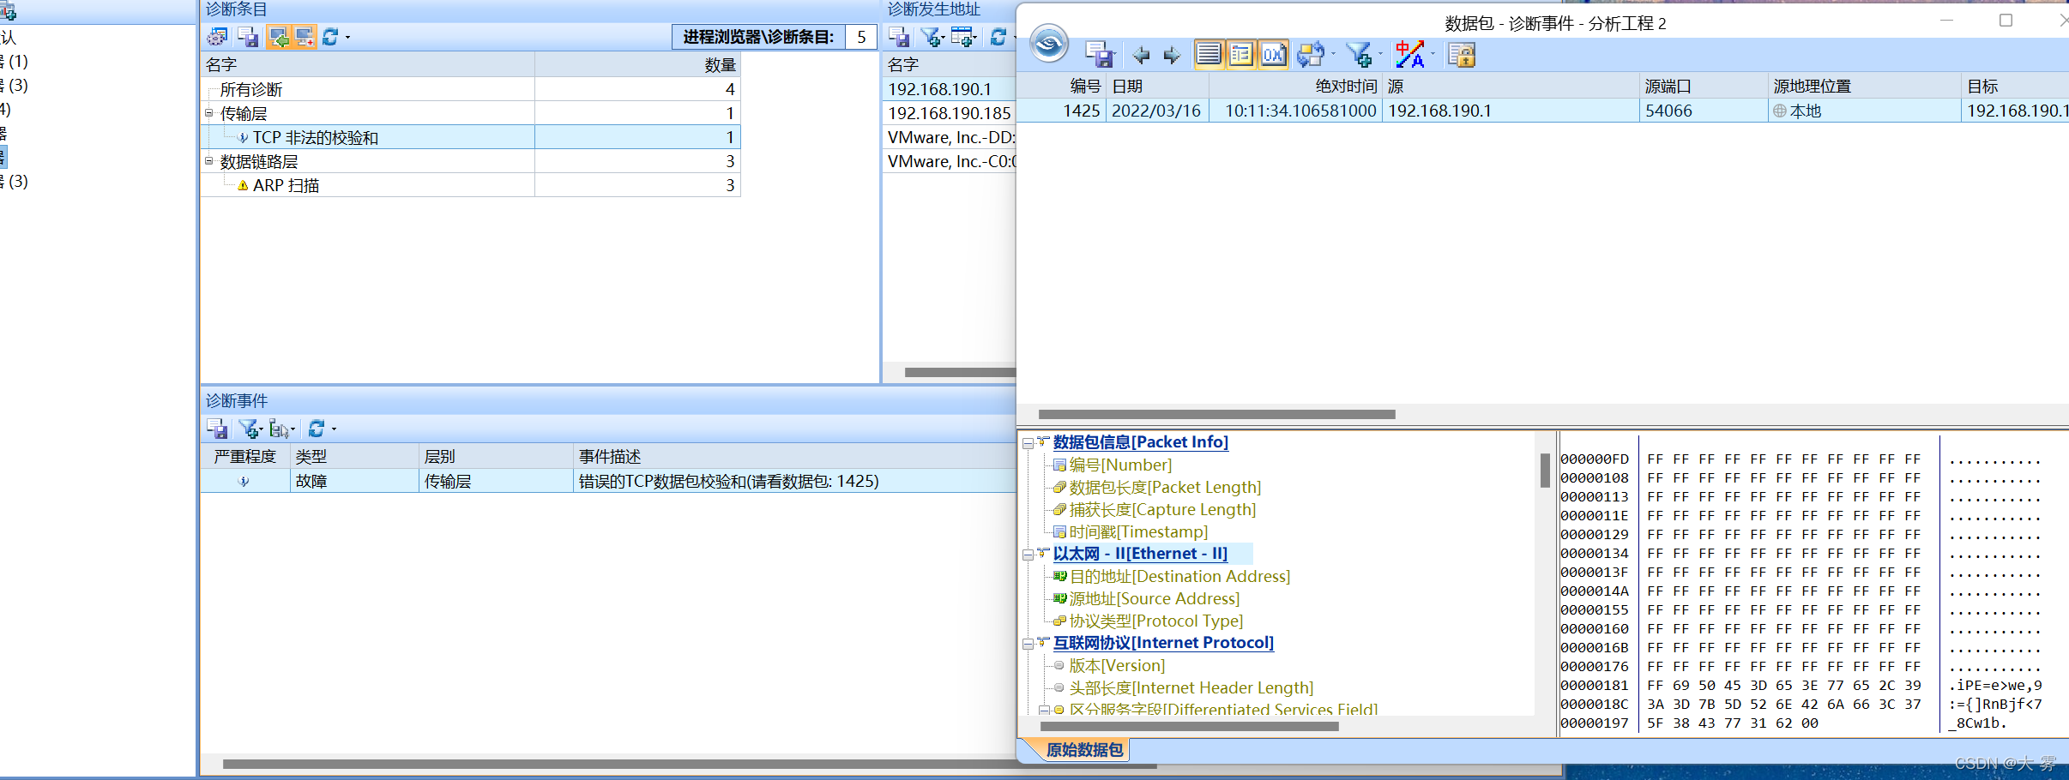Collapse 数据包信息 Packet Info node

tap(1028, 443)
